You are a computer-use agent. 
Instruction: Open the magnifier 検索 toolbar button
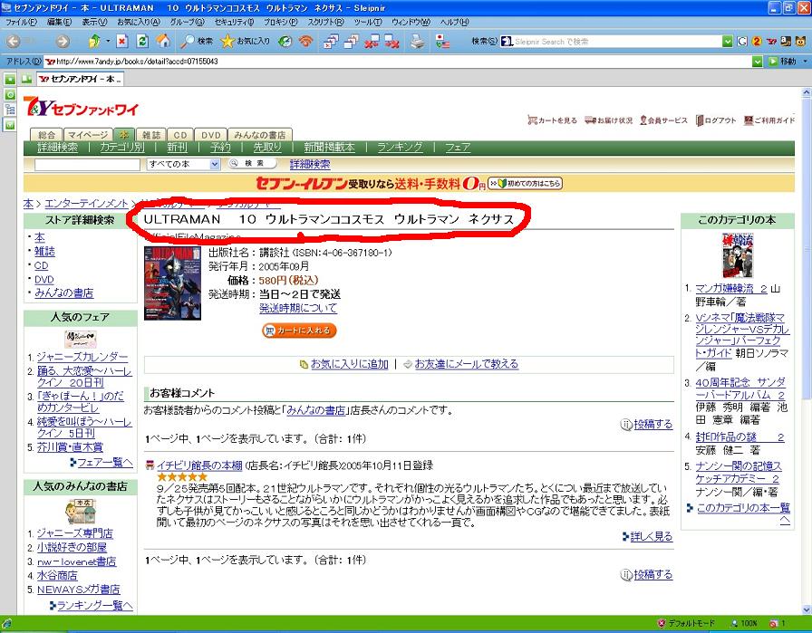[197, 42]
